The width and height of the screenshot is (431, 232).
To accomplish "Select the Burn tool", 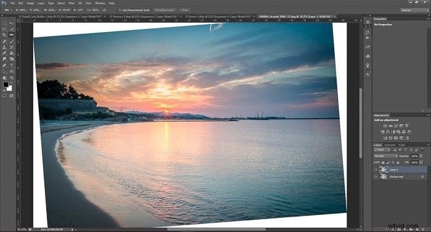I will pos(12,59).
